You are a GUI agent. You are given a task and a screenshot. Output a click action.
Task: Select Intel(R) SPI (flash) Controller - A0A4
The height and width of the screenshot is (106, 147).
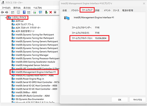coord(33,96)
